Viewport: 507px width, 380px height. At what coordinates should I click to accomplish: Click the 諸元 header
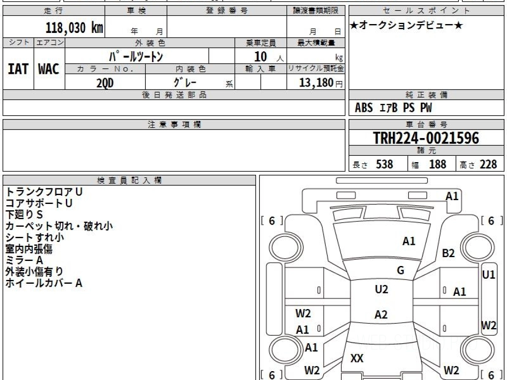click(x=427, y=151)
